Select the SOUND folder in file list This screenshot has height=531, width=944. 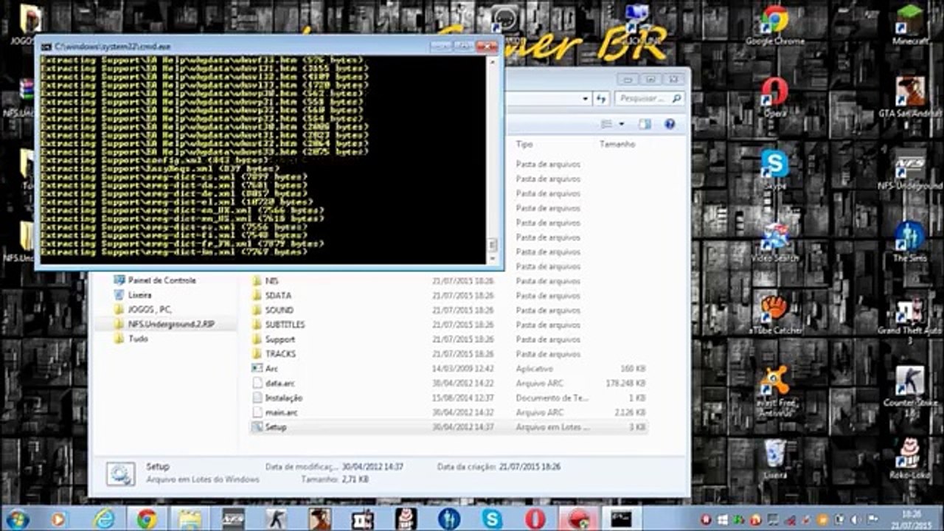pyautogui.click(x=449, y=310)
